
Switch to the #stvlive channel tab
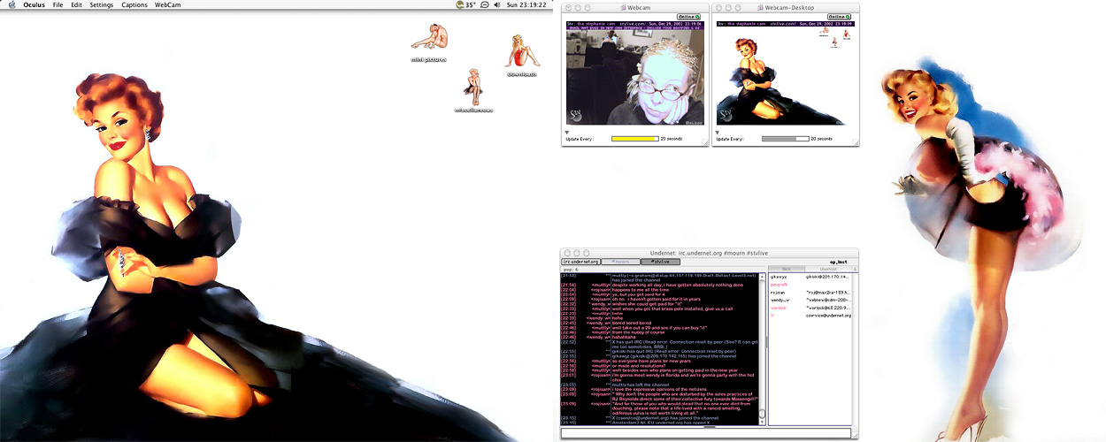(x=660, y=262)
